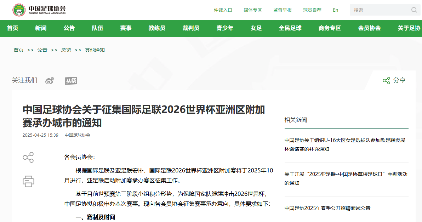Open the Weibo follow icon
422x222 pixels.
[x=50, y=80]
